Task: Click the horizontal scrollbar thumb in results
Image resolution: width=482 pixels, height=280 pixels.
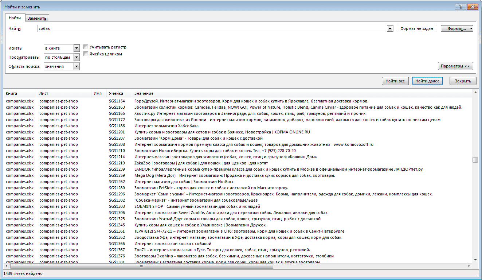Action: tap(142, 266)
